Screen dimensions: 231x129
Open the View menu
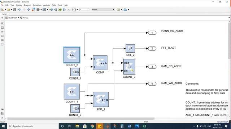(12, 5)
